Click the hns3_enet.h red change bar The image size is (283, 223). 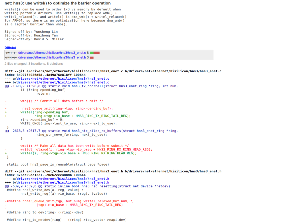tap(92, 58)
